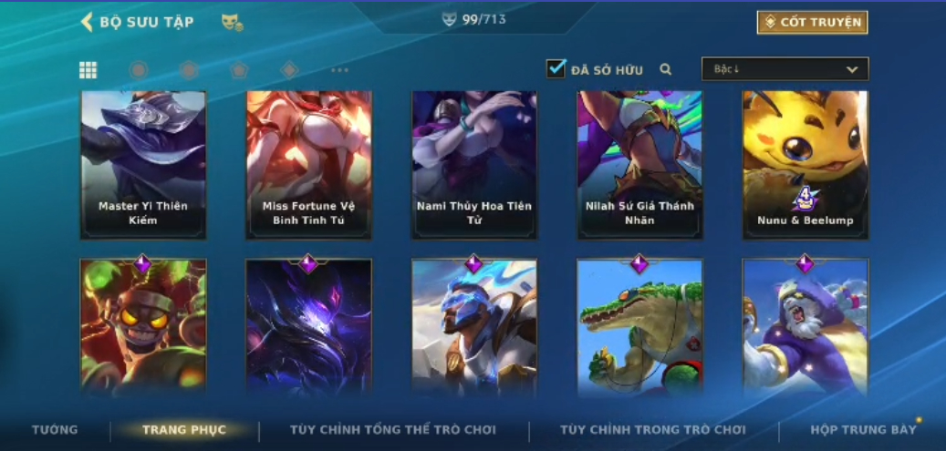Open the Hộp Trưng Bày tab

863,430
